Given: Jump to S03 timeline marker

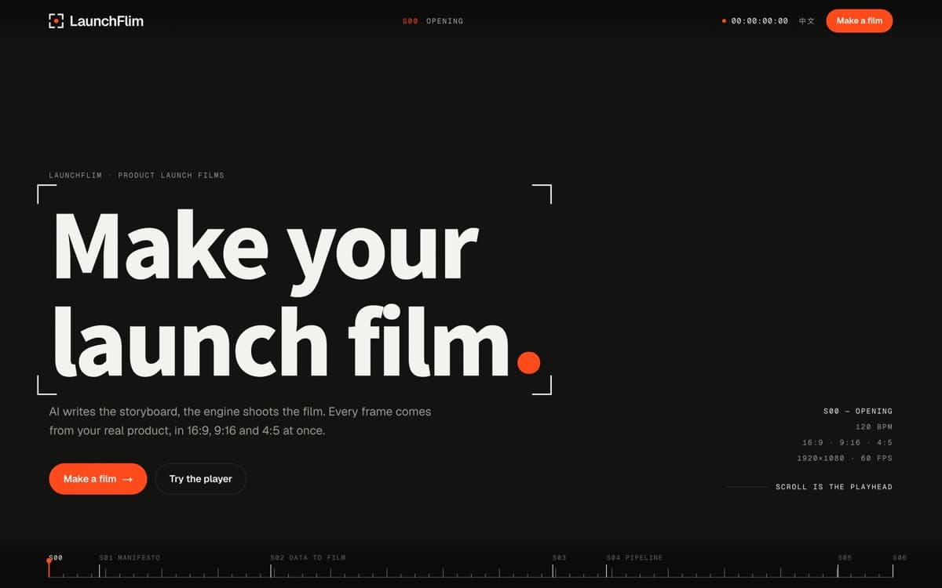Looking at the screenshot, I should coord(559,557).
